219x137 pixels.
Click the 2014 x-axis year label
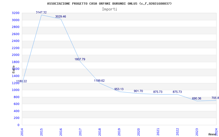[22, 132]
